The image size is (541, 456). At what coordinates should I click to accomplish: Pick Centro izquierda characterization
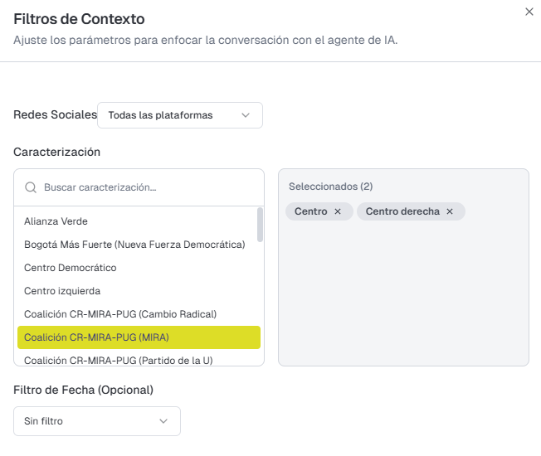[62, 291]
